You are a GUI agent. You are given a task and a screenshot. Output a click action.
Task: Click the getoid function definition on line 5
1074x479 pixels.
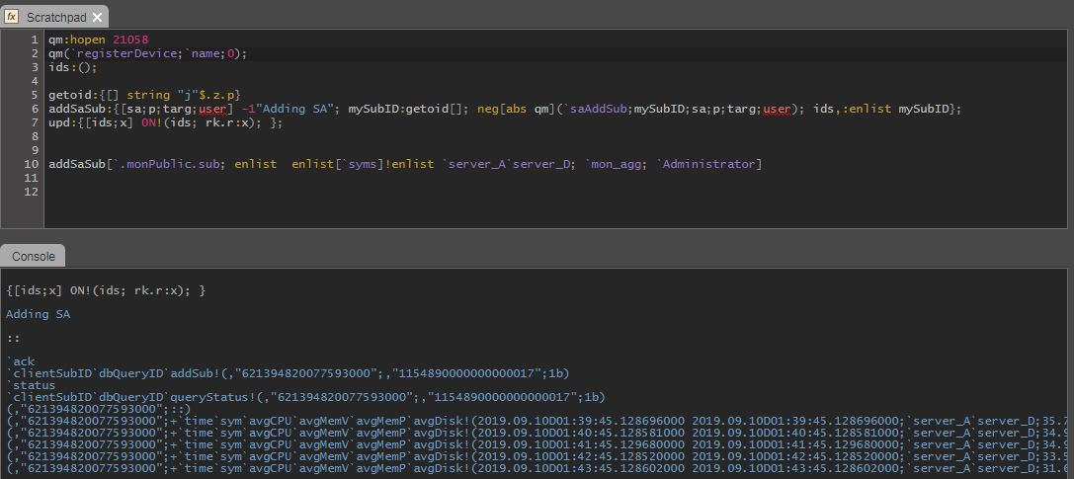pos(144,95)
